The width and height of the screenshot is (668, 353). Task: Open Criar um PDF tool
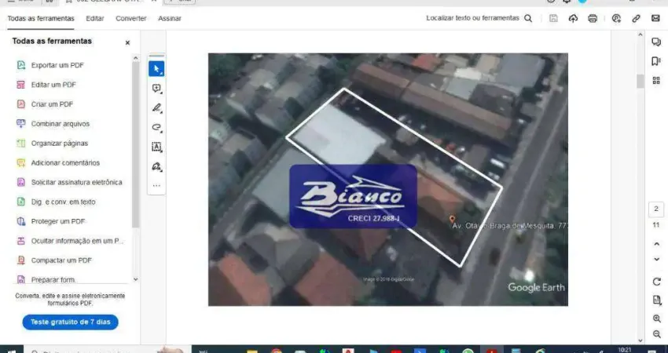45,104
